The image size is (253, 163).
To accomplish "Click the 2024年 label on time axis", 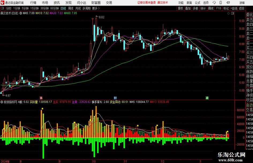I will click(x=5, y=161).
